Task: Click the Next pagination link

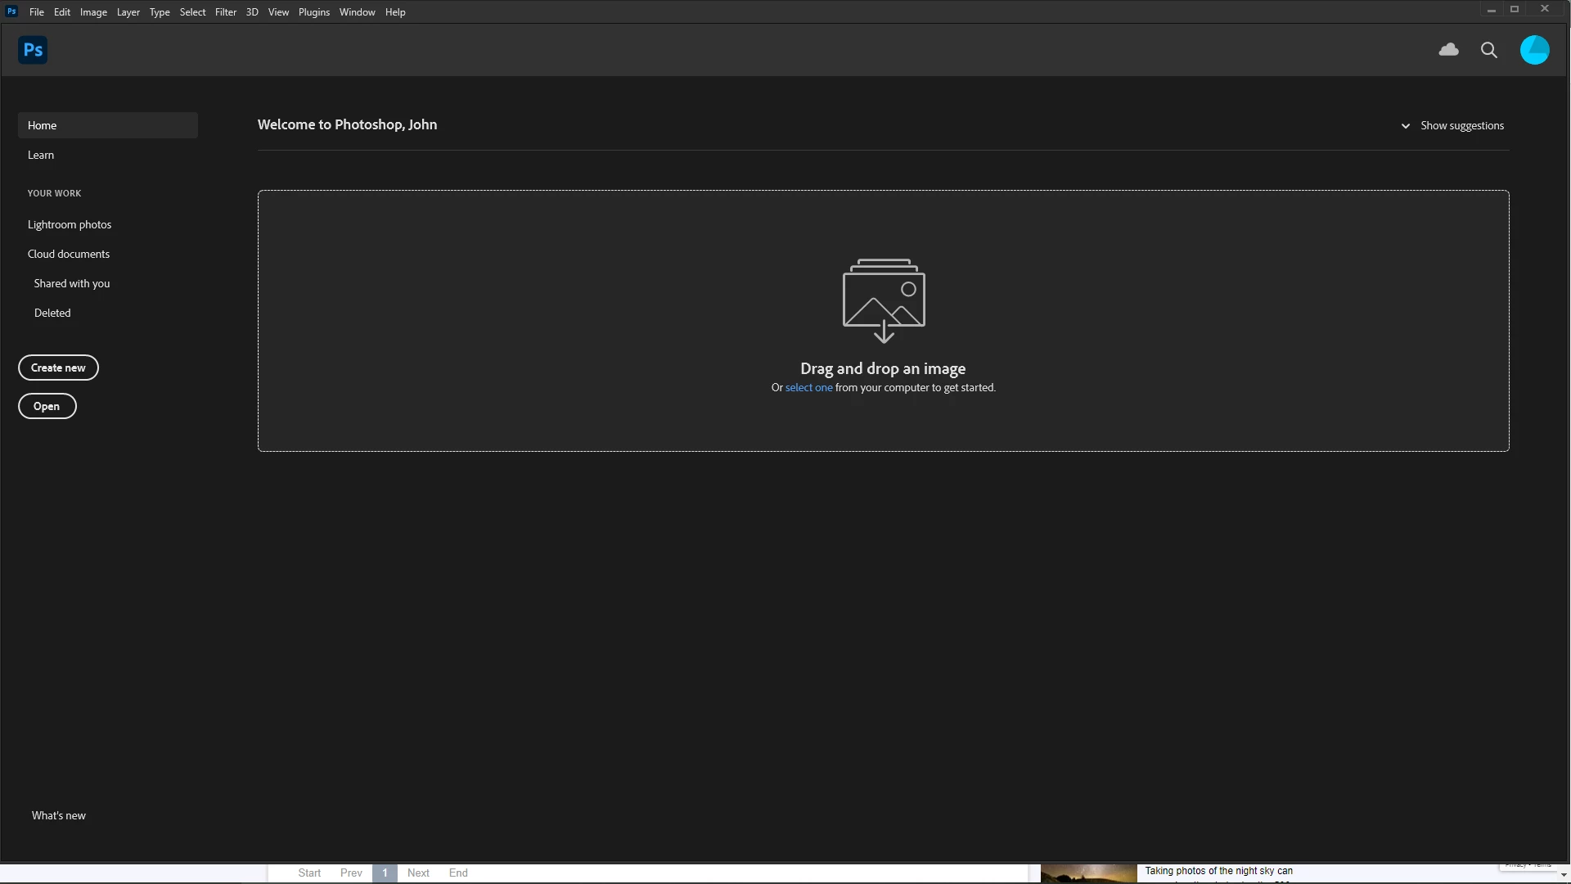Action: tap(418, 873)
